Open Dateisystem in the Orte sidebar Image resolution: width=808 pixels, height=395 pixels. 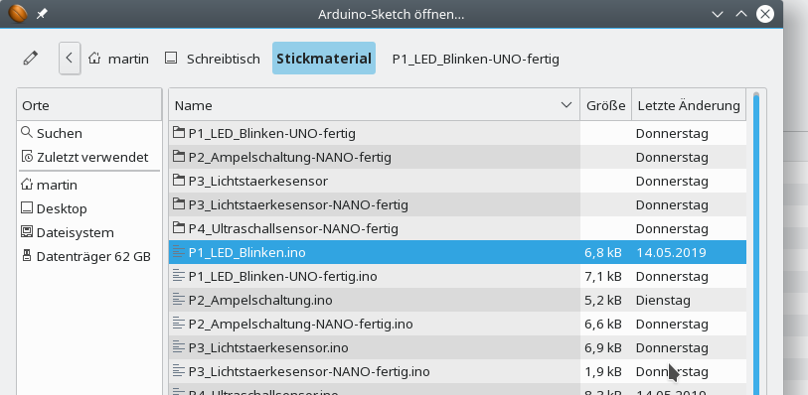coord(89,232)
